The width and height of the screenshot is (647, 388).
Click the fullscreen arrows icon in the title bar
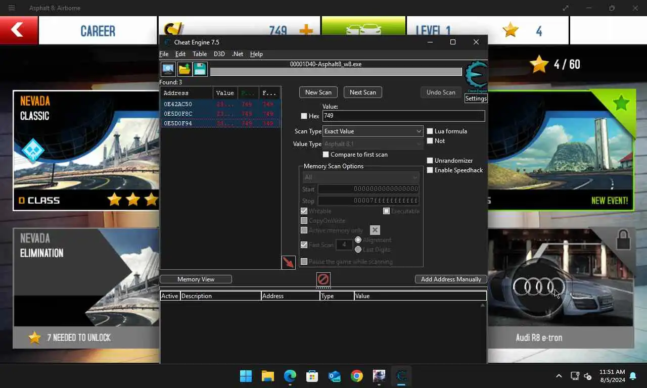point(566,8)
